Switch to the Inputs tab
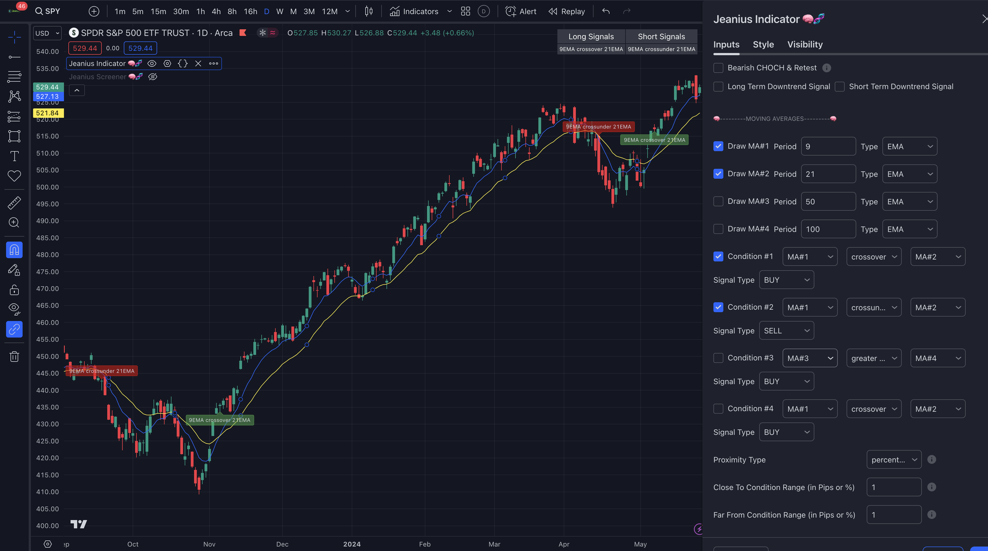 point(726,45)
